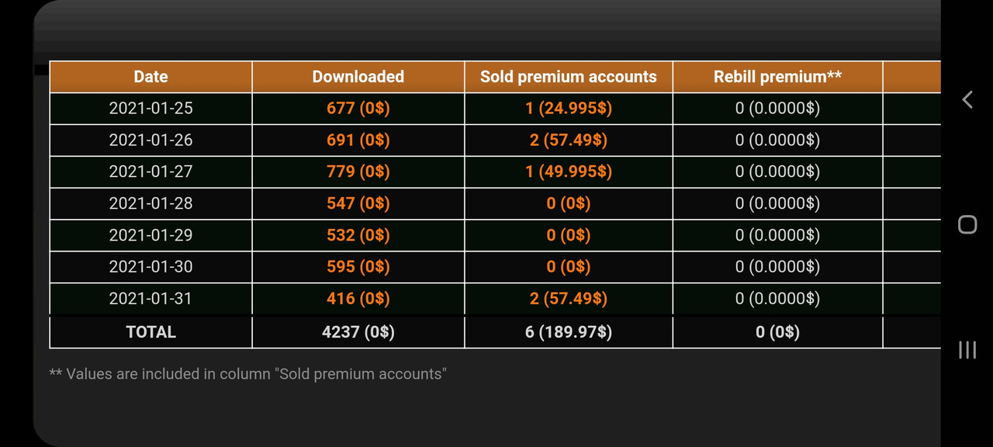Select the TOTAL row label

tap(151, 331)
